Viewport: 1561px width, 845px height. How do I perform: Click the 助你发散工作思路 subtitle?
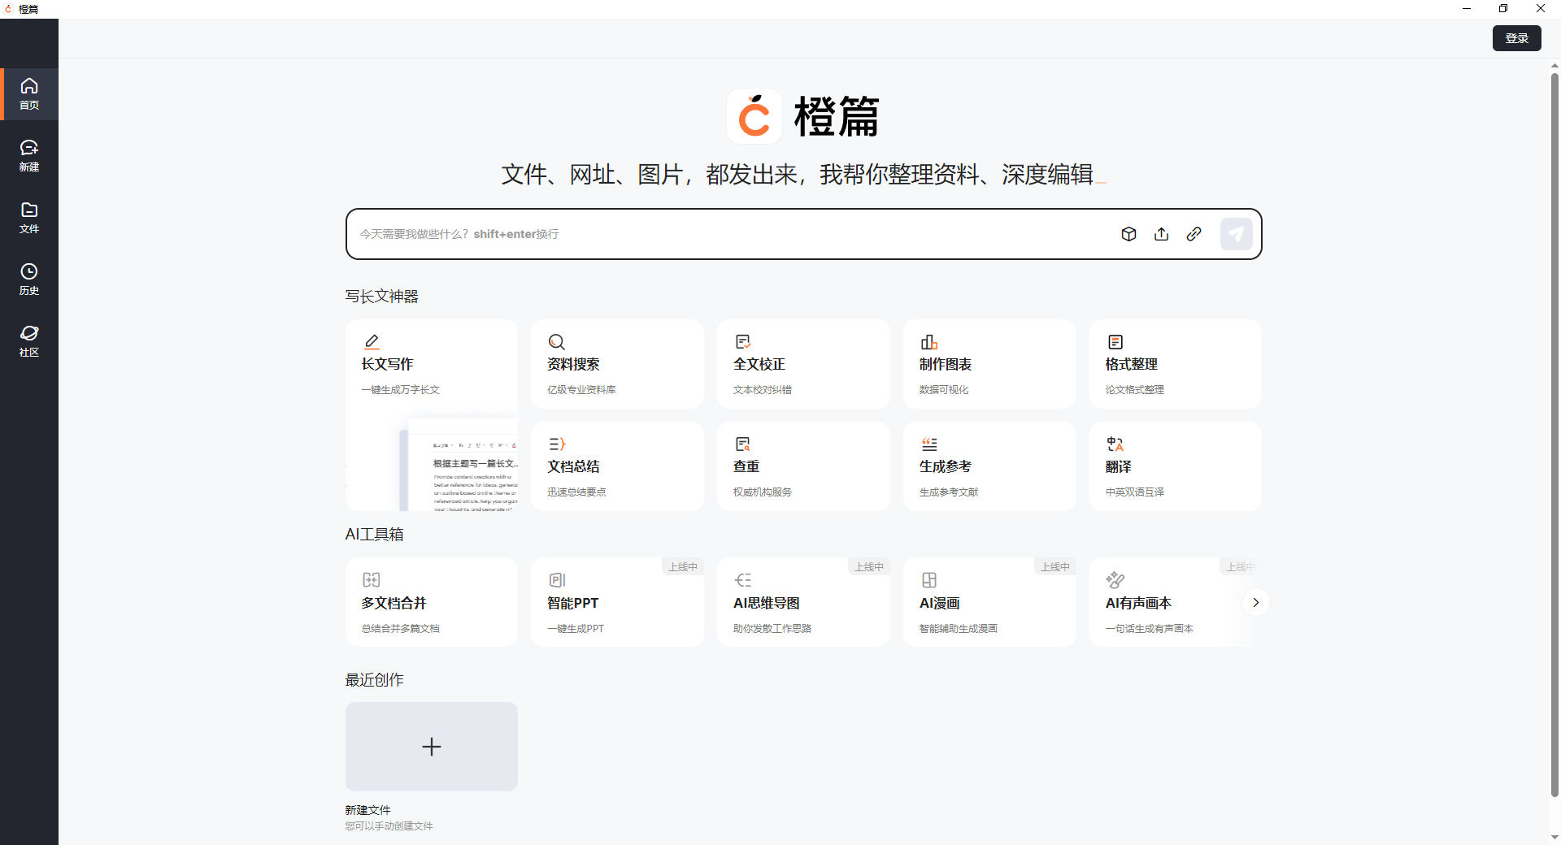772,629
